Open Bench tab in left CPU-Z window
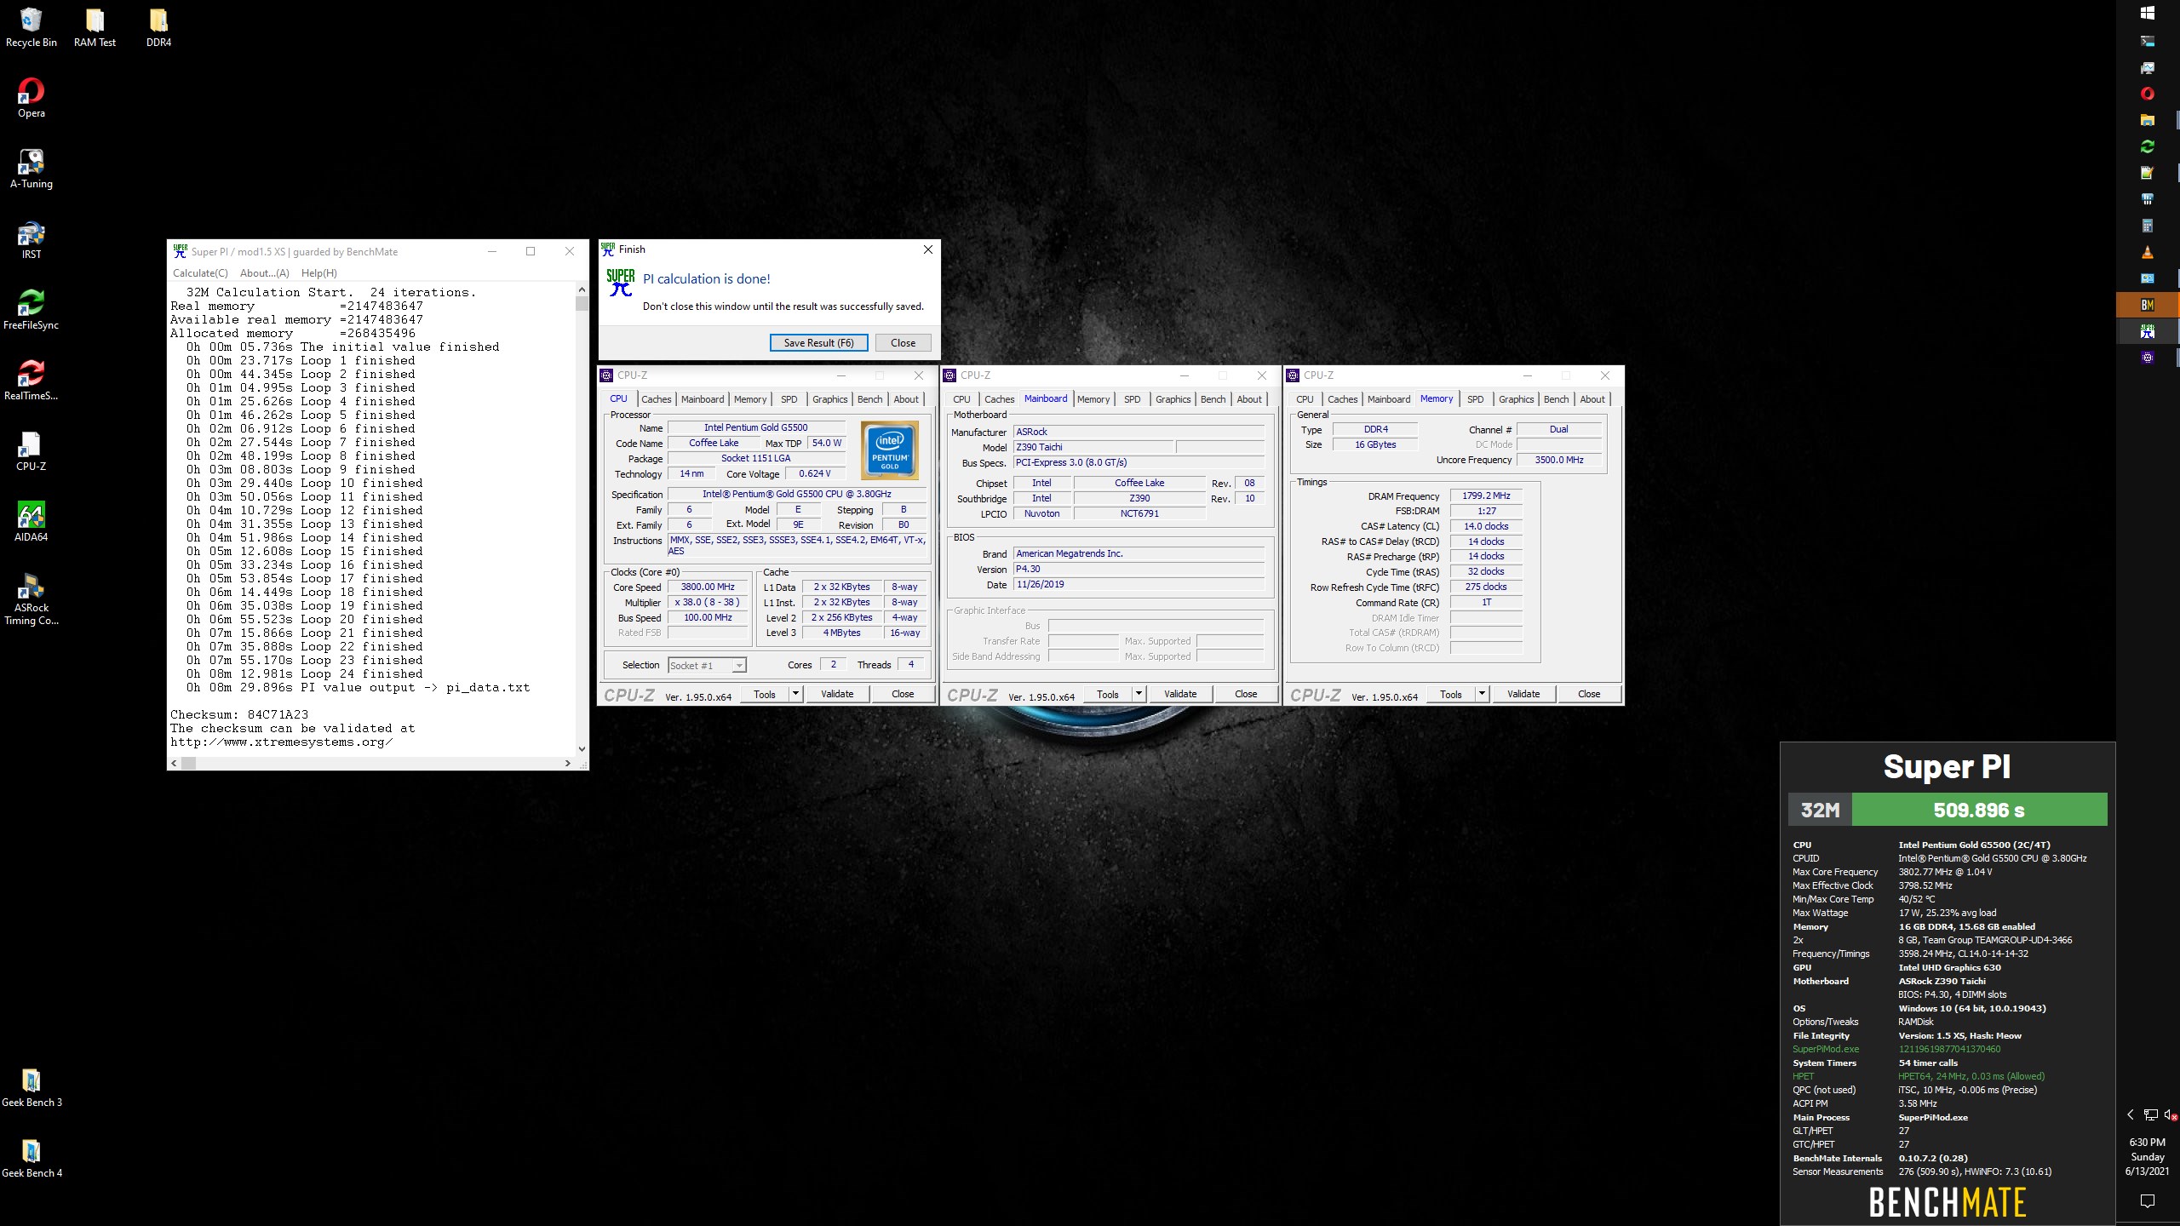2180x1226 pixels. [x=869, y=399]
